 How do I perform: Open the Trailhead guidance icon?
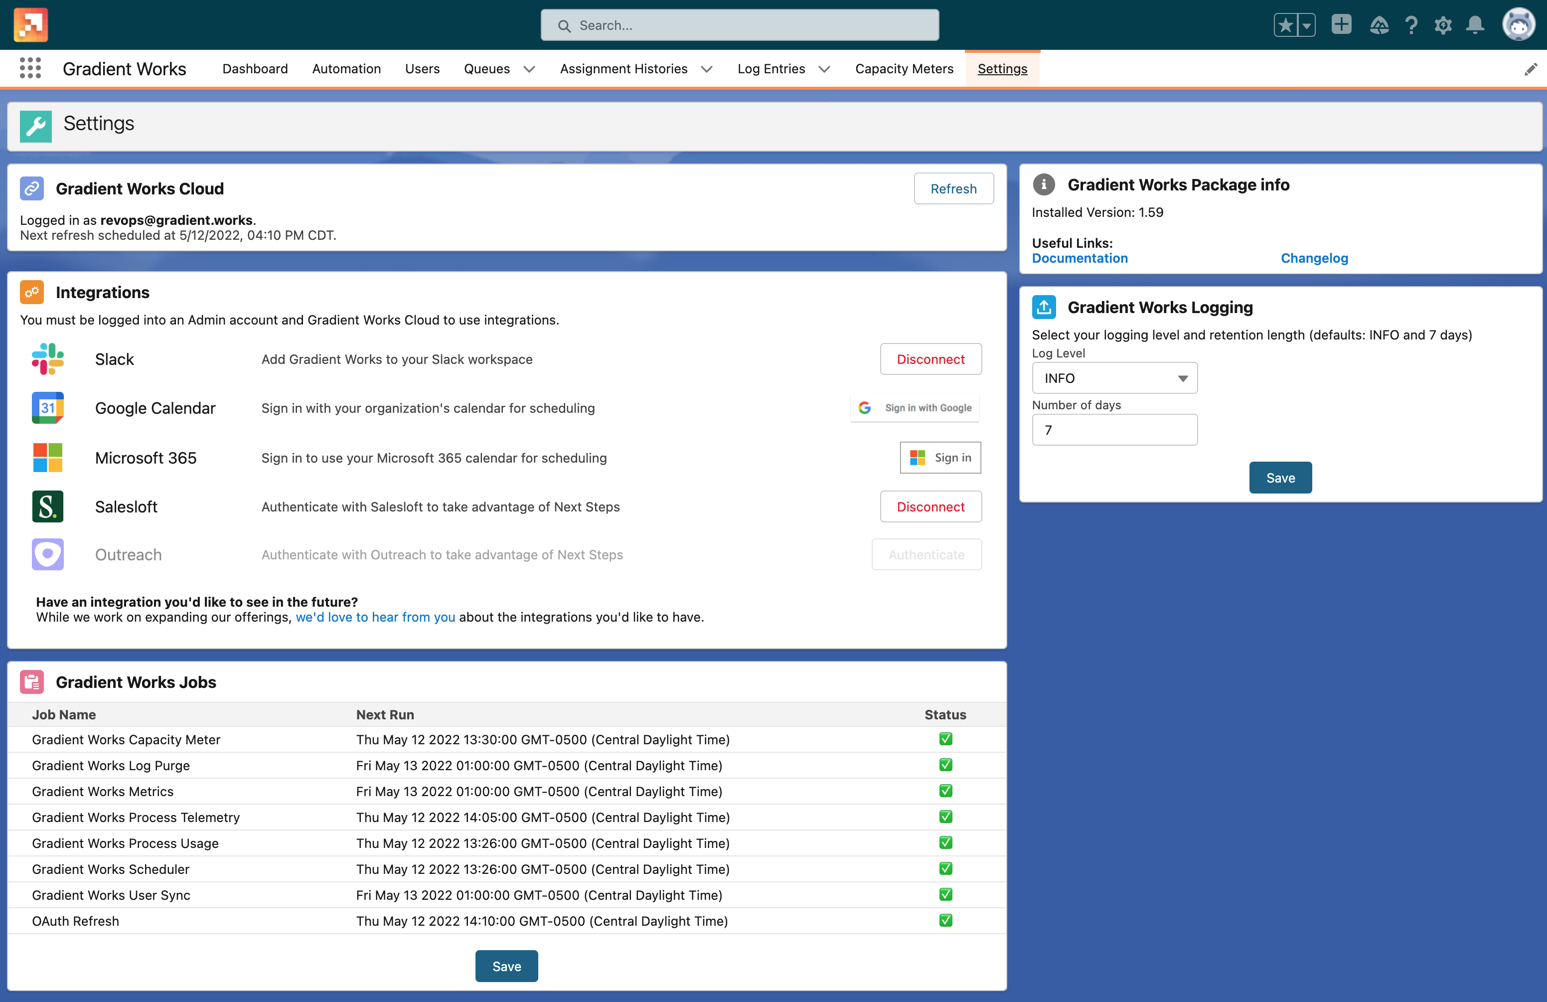[x=1379, y=25]
